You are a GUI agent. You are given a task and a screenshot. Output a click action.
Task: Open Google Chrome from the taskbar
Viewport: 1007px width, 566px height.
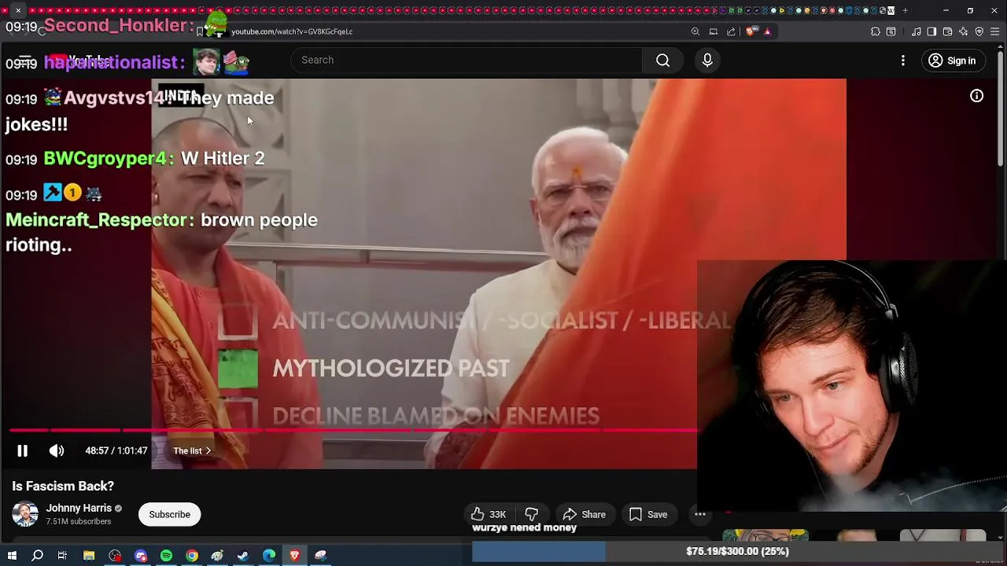[x=192, y=556]
